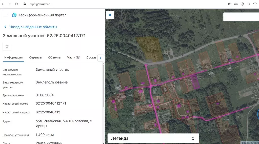Viewport: 259px width, 144px height.
Task: Click the browser screenshot camera icon
Action: 236,4
